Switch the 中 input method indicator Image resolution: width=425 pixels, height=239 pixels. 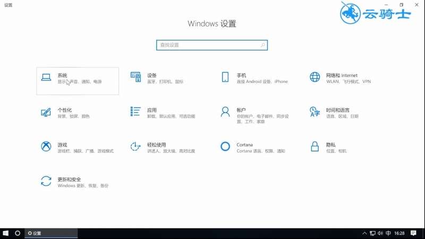(x=388, y=233)
